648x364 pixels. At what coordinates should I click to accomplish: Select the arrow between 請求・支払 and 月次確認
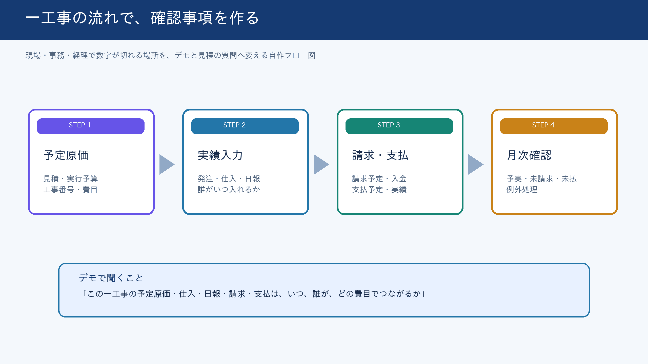(x=476, y=164)
